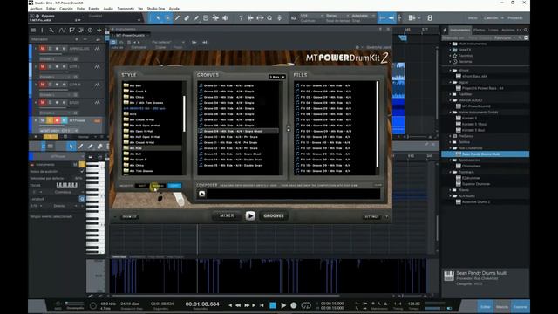
Task: Expand the Native Instruments folder in browser
Action: [x=450, y=113]
